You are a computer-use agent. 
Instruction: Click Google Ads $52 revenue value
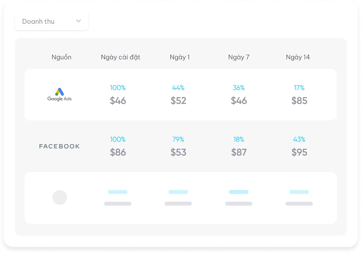click(178, 101)
